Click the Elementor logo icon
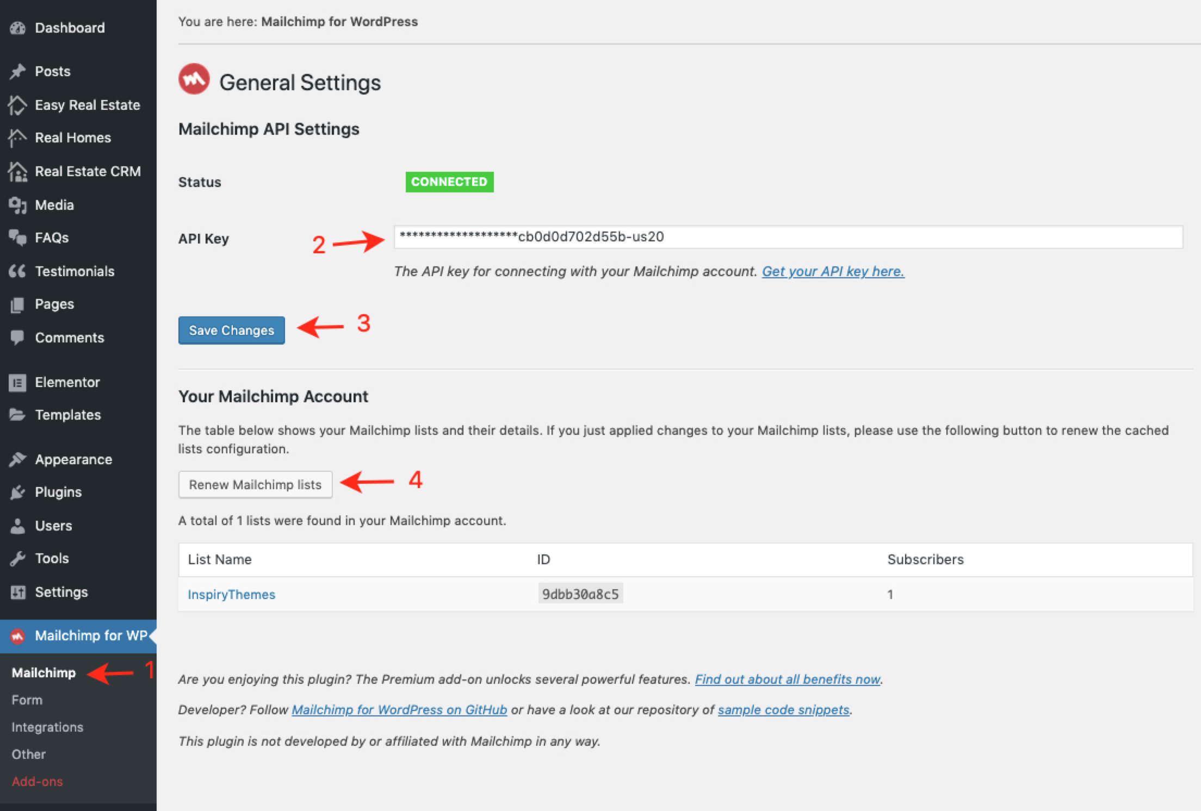The image size is (1201, 811). [x=17, y=383]
